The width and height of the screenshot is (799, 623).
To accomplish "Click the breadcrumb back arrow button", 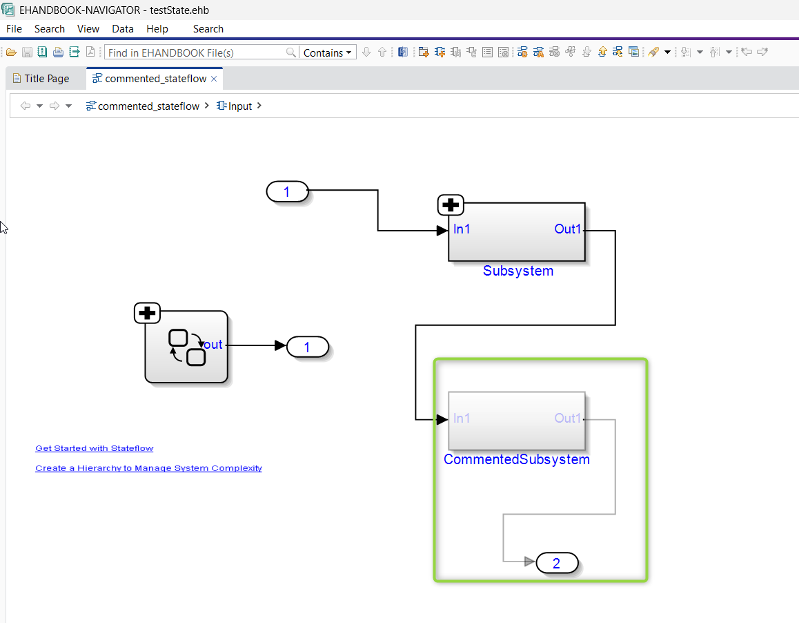I will (x=25, y=106).
